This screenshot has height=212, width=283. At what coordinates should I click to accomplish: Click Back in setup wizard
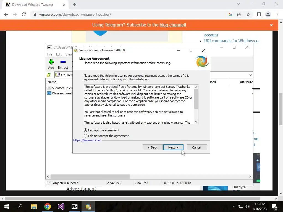click(153, 147)
